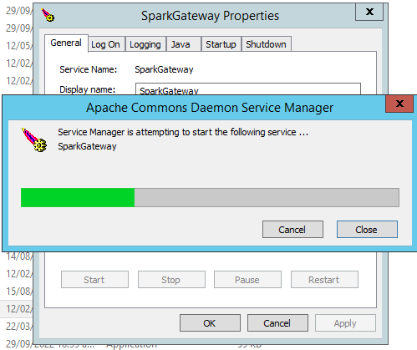
Task: Open the Startup tab
Action: click(221, 44)
